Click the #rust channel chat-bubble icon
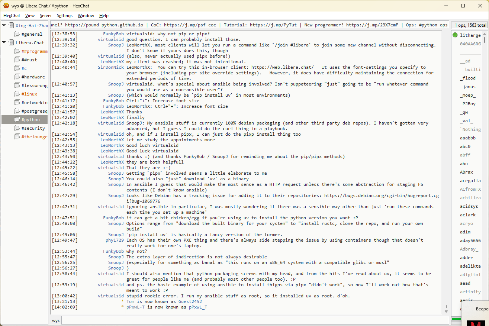This screenshot has height=326, width=489. [17, 60]
